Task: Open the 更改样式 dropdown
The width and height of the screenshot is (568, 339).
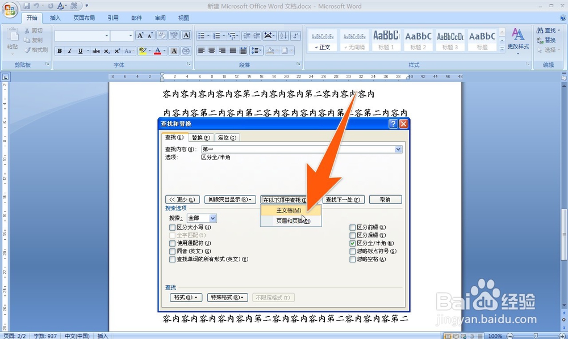Action: tap(518, 41)
